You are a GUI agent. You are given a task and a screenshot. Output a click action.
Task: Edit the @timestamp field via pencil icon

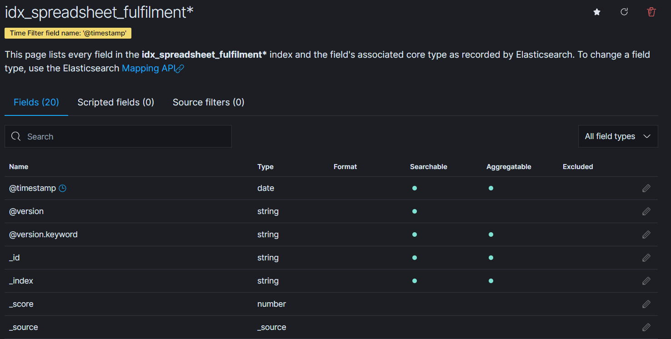click(646, 188)
